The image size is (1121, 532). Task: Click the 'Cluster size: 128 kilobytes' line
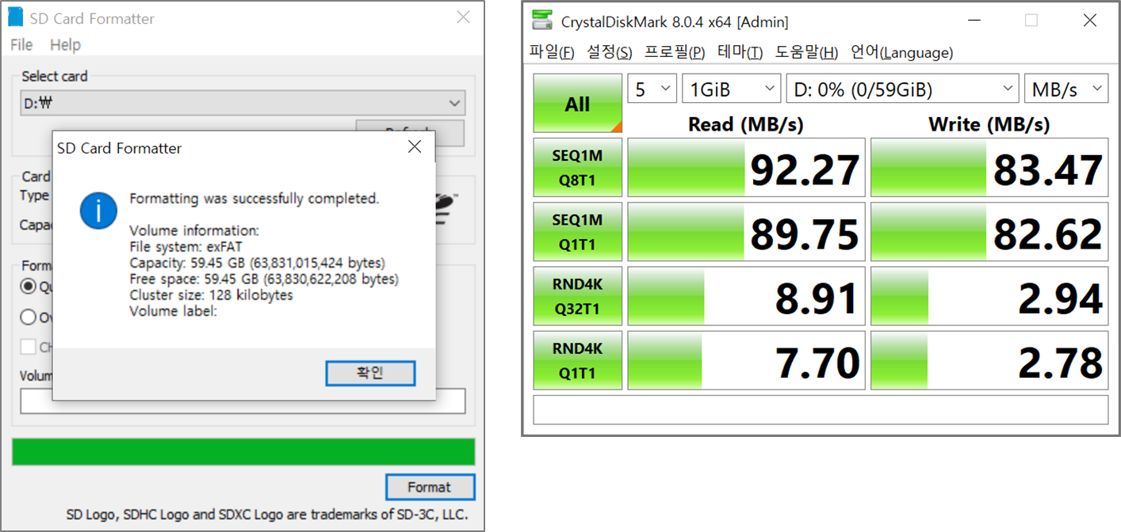coord(211,294)
